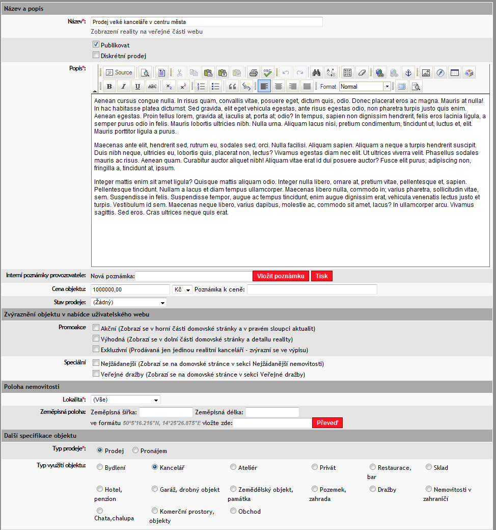Screen dimensions: 496x530
Task: Click the Poznámka k ceně field
Action: point(312,289)
